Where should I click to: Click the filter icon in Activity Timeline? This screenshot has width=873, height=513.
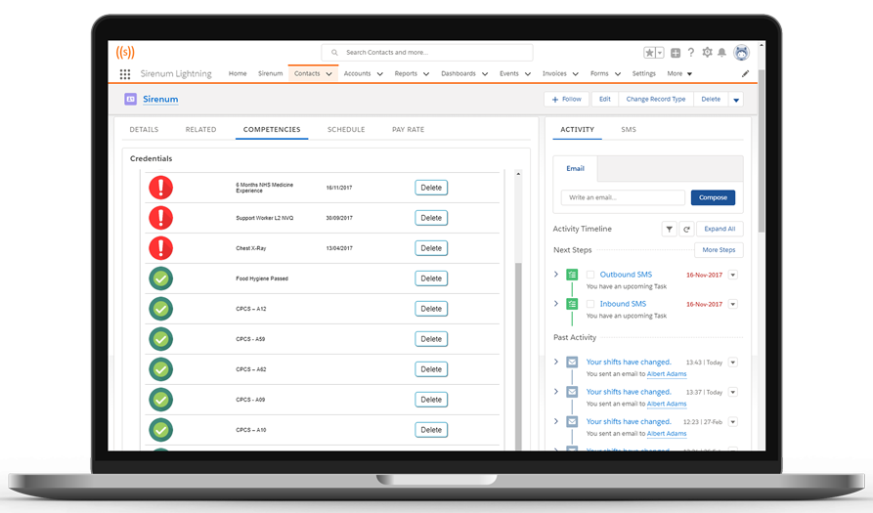(669, 229)
